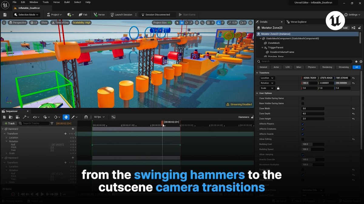Viewport: 364px width, 204px height.
Task: Collapse the User Options section
Action: click(x=257, y=93)
